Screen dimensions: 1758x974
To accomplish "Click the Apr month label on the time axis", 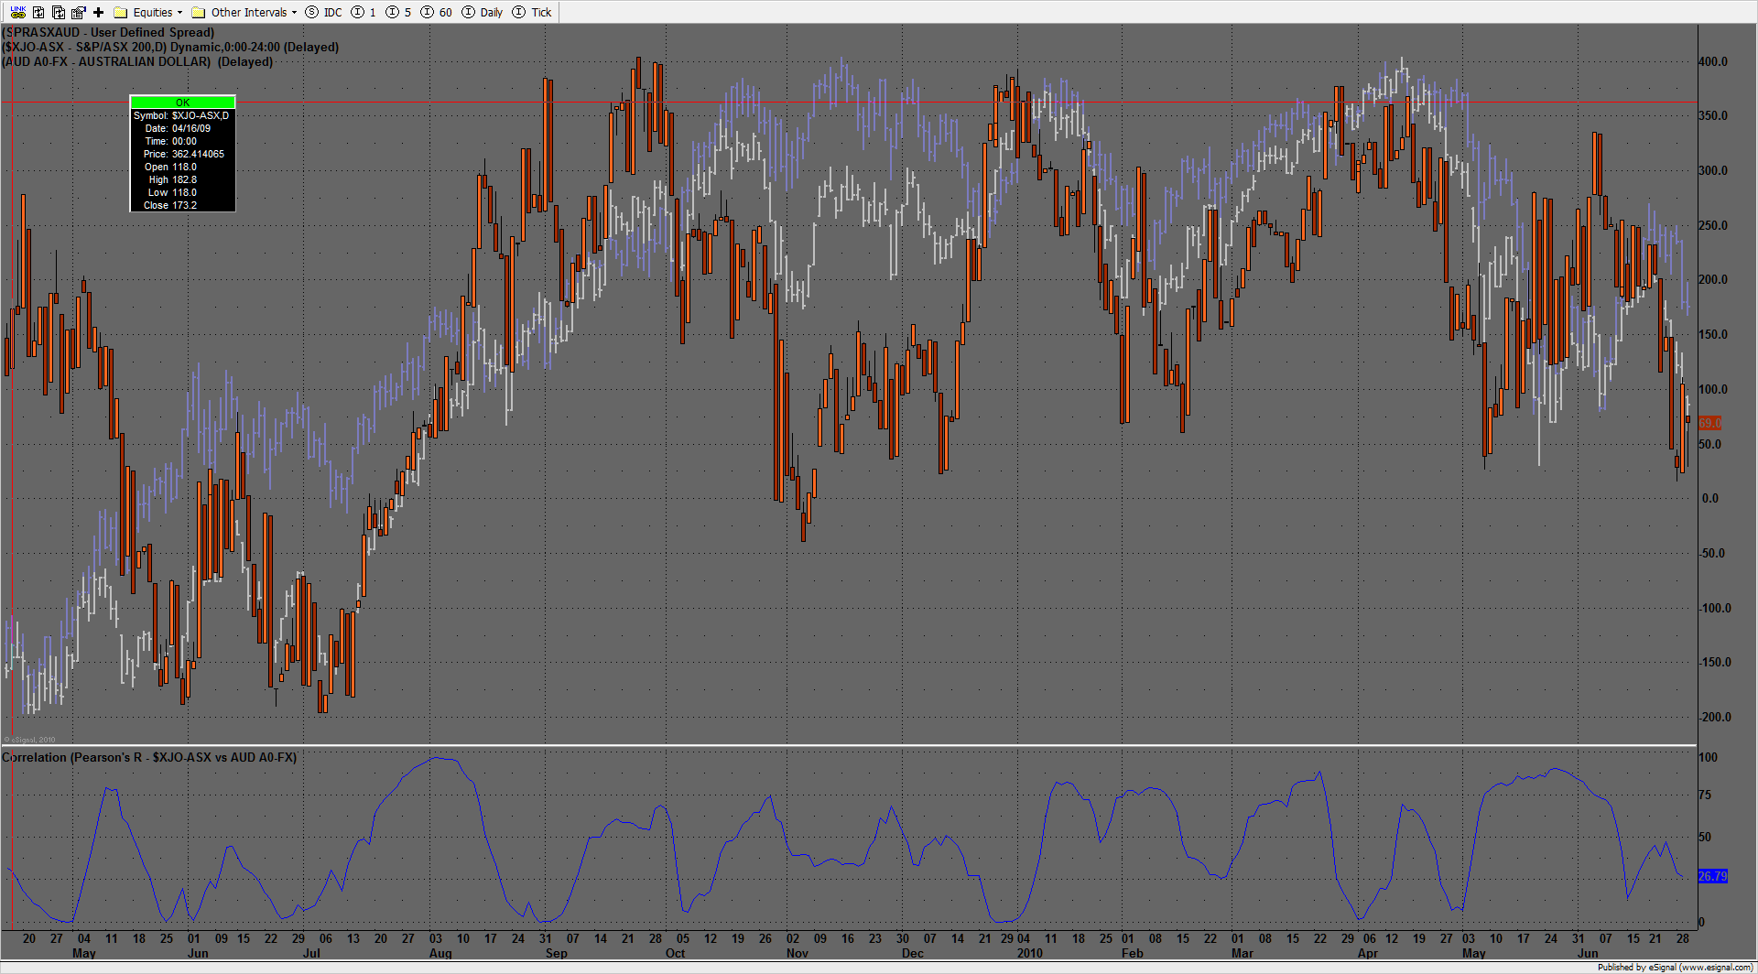I will point(1368,953).
